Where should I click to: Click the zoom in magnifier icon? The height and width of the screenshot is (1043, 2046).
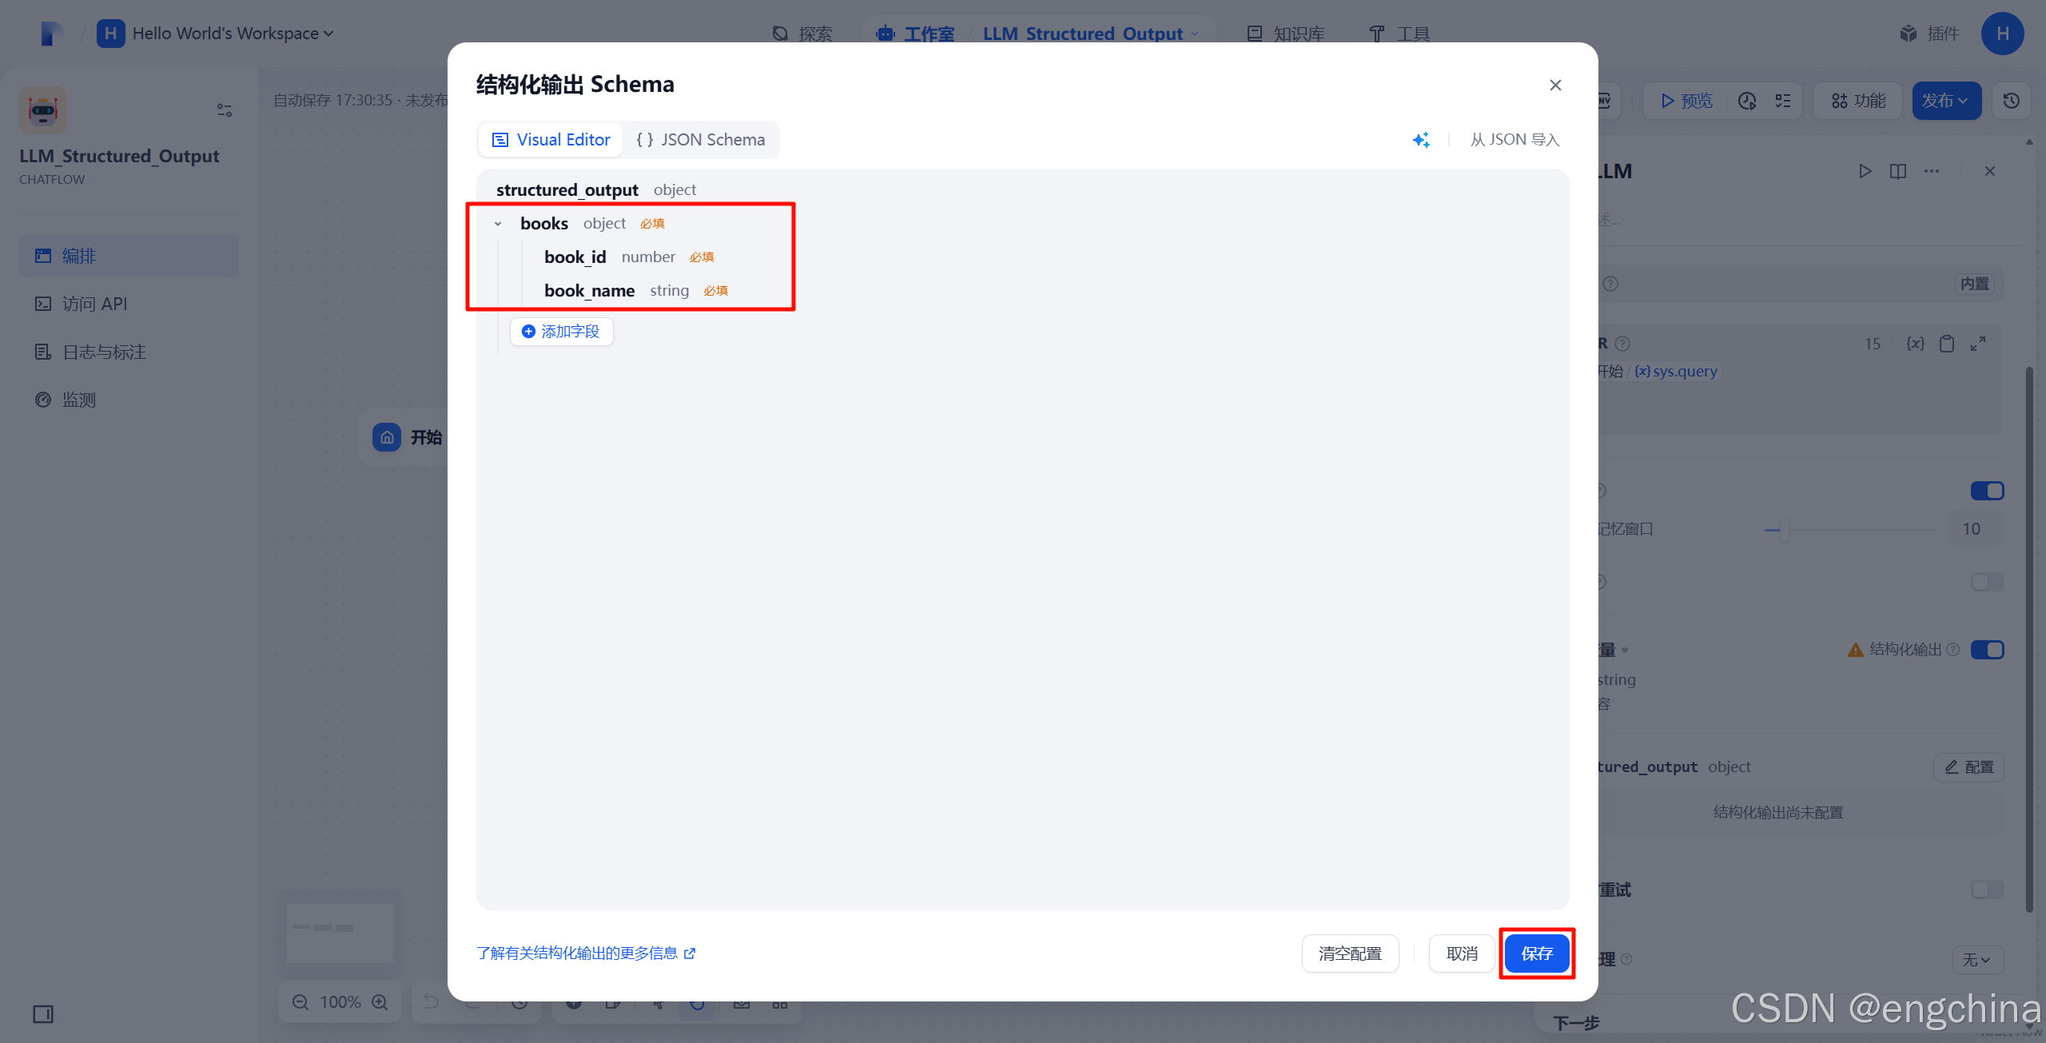tap(380, 1001)
